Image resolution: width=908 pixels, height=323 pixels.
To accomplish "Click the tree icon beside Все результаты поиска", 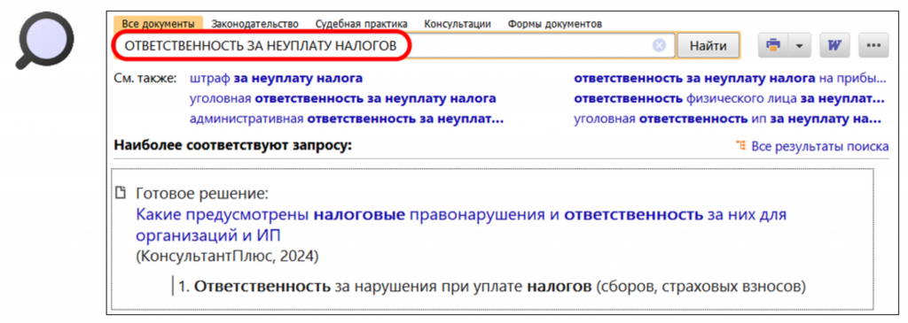I will pyautogui.click(x=740, y=145).
